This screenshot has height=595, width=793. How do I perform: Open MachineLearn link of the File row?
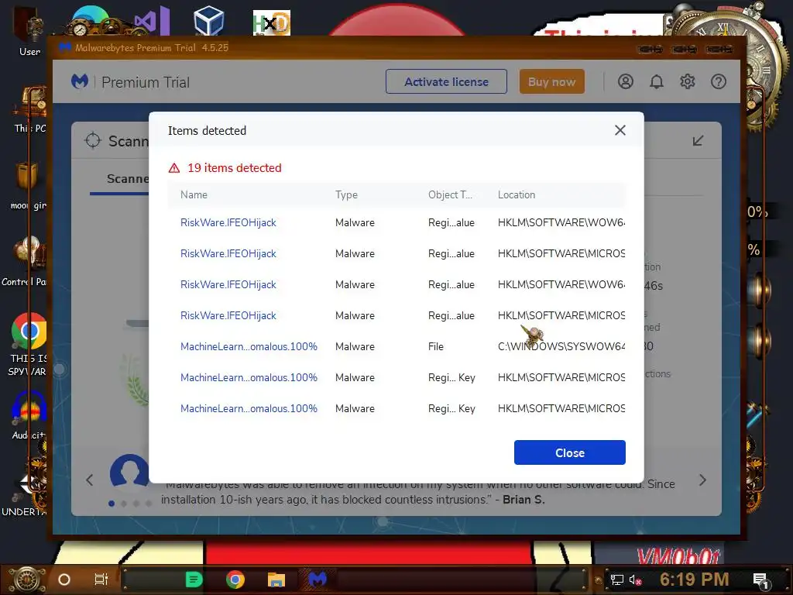pos(249,346)
